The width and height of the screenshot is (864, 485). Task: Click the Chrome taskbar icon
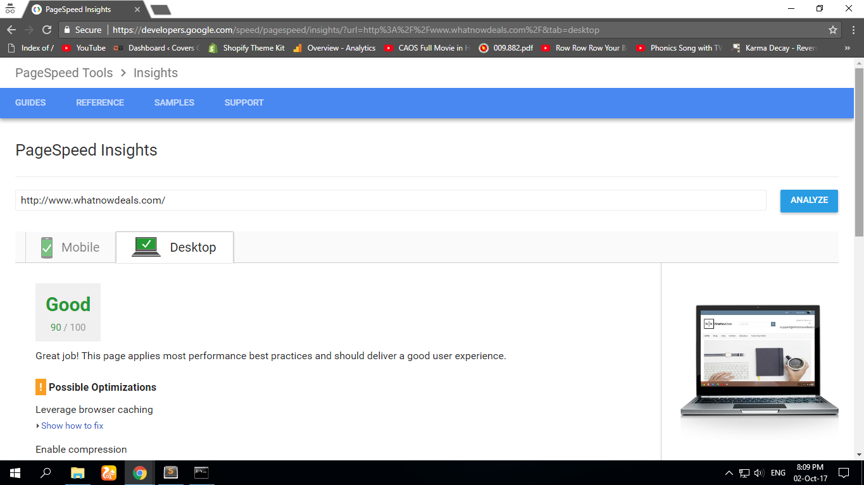tap(140, 473)
